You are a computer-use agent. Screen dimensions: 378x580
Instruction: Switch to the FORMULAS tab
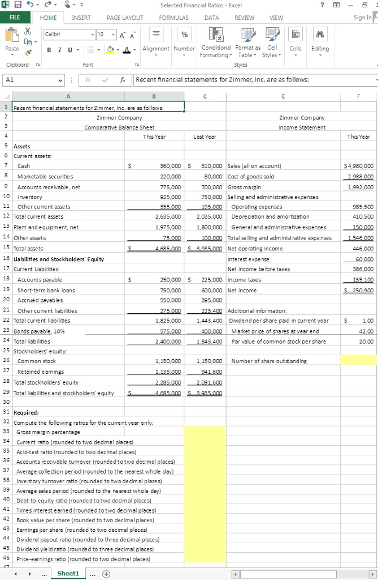(x=173, y=18)
